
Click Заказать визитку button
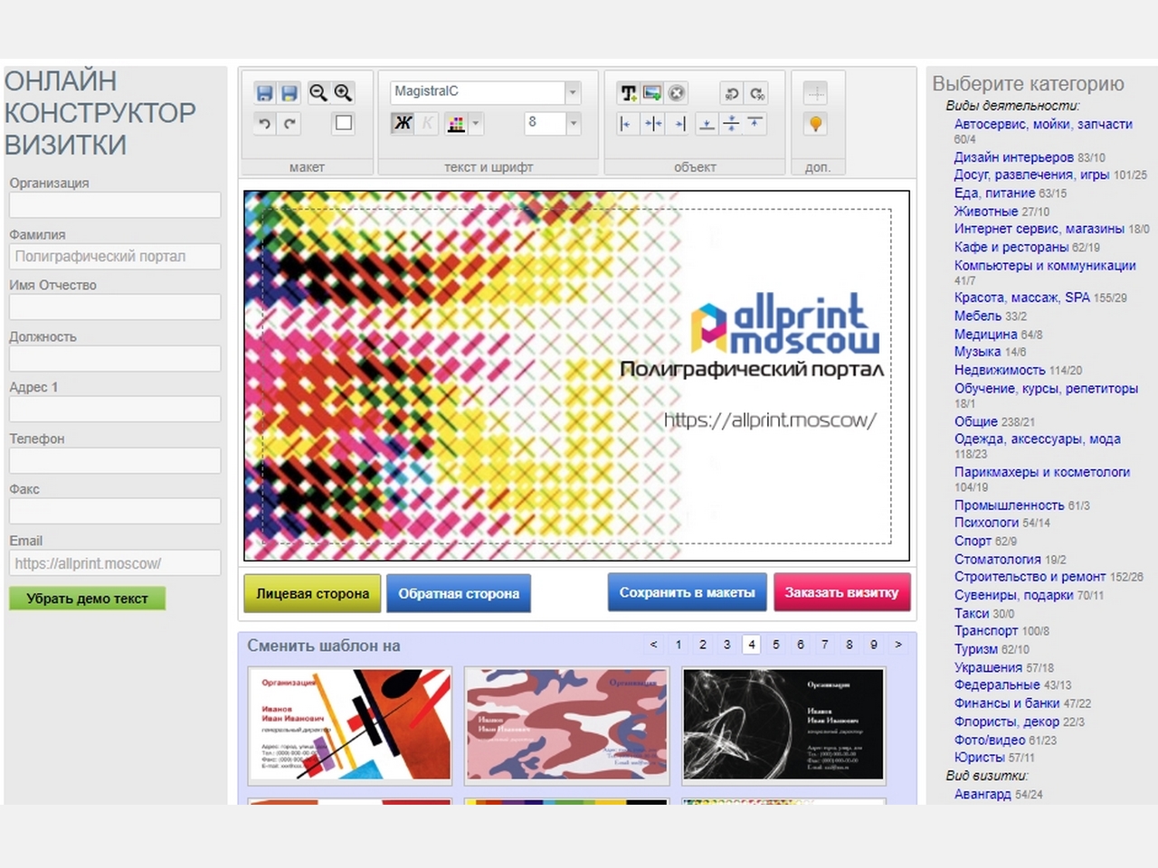click(841, 592)
